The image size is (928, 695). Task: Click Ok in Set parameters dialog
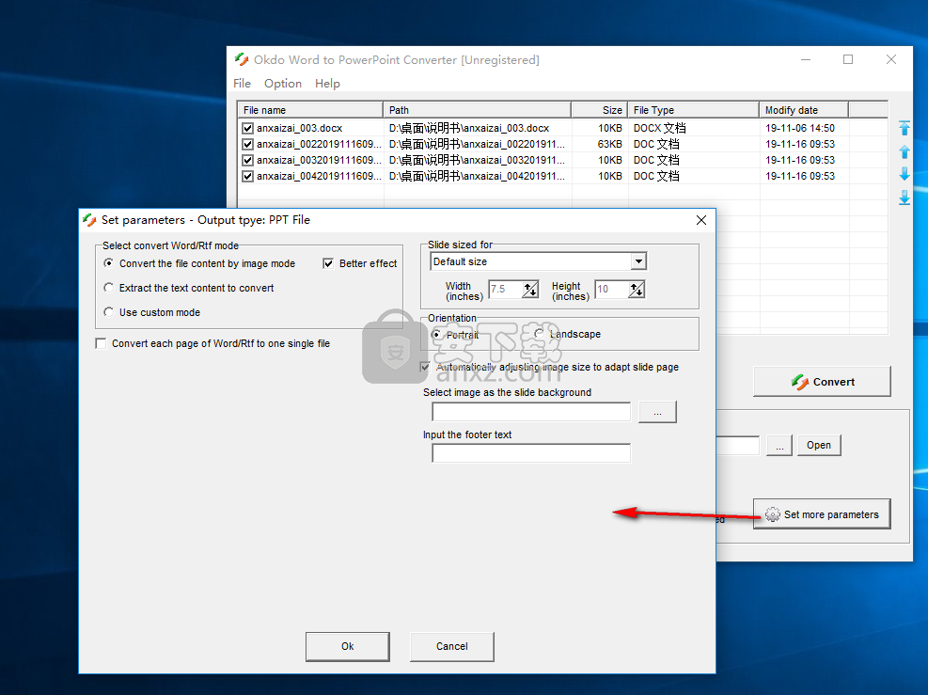[x=347, y=646]
